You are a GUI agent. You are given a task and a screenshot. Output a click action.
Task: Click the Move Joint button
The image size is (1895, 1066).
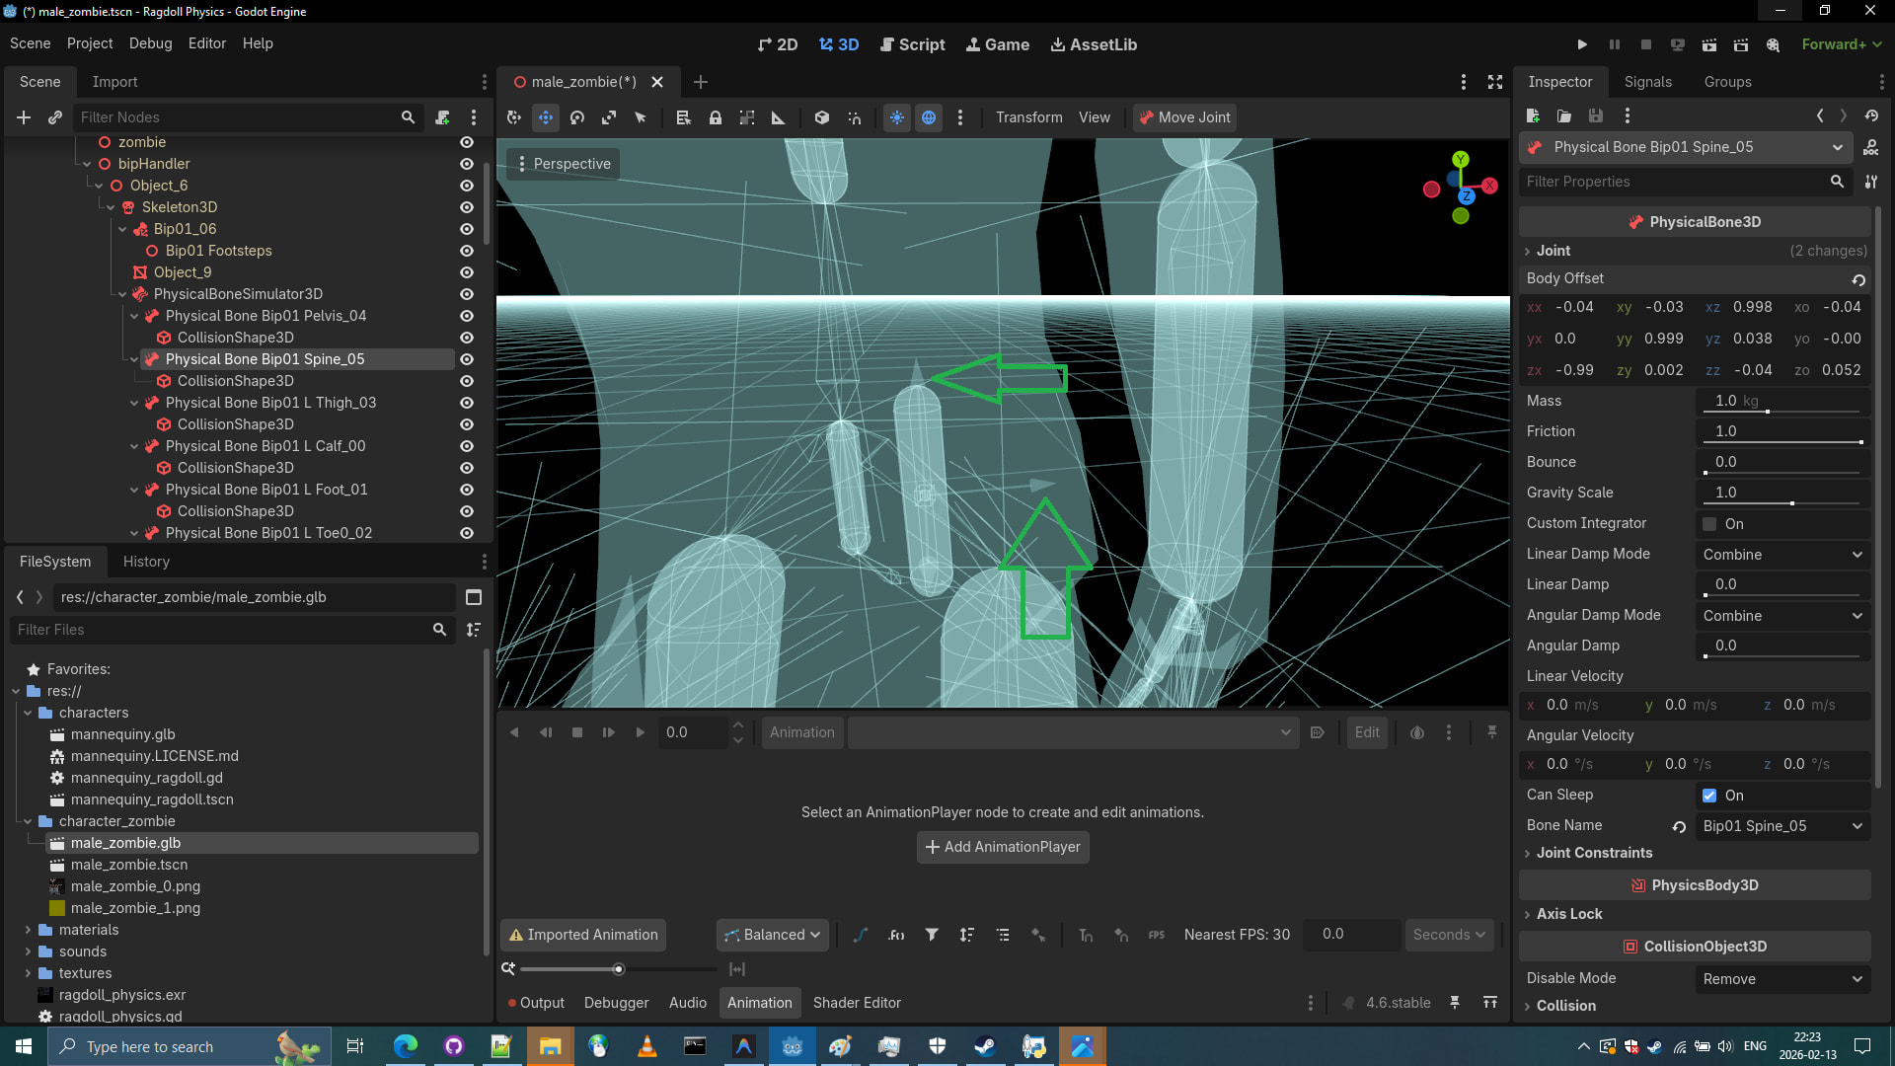click(x=1184, y=117)
